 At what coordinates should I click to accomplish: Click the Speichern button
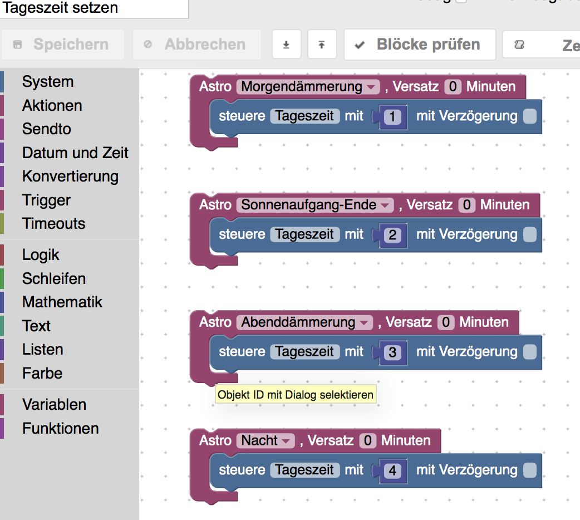click(x=62, y=45)
